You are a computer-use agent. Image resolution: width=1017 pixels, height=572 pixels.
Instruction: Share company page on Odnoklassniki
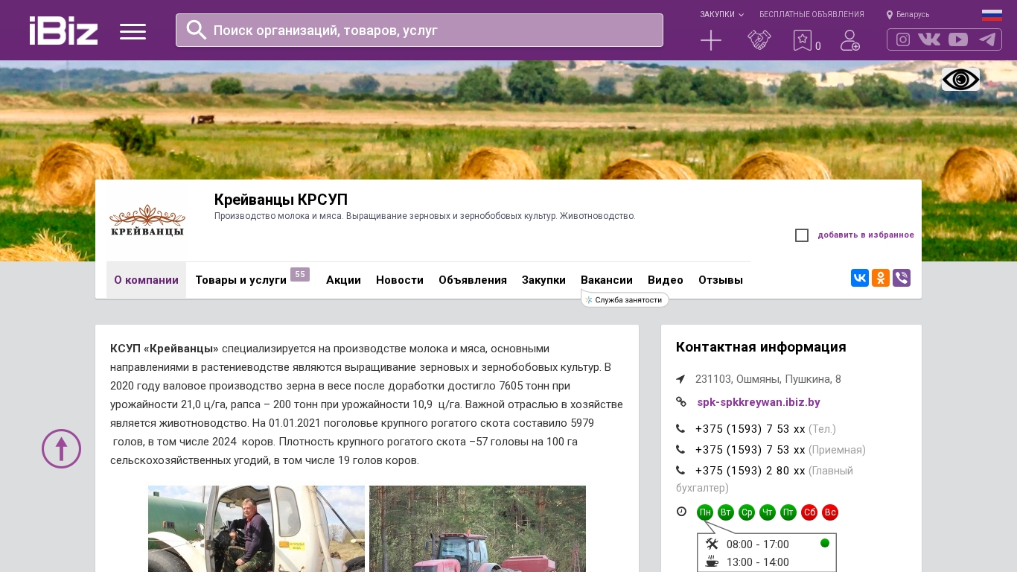click(x=881, y=278)
